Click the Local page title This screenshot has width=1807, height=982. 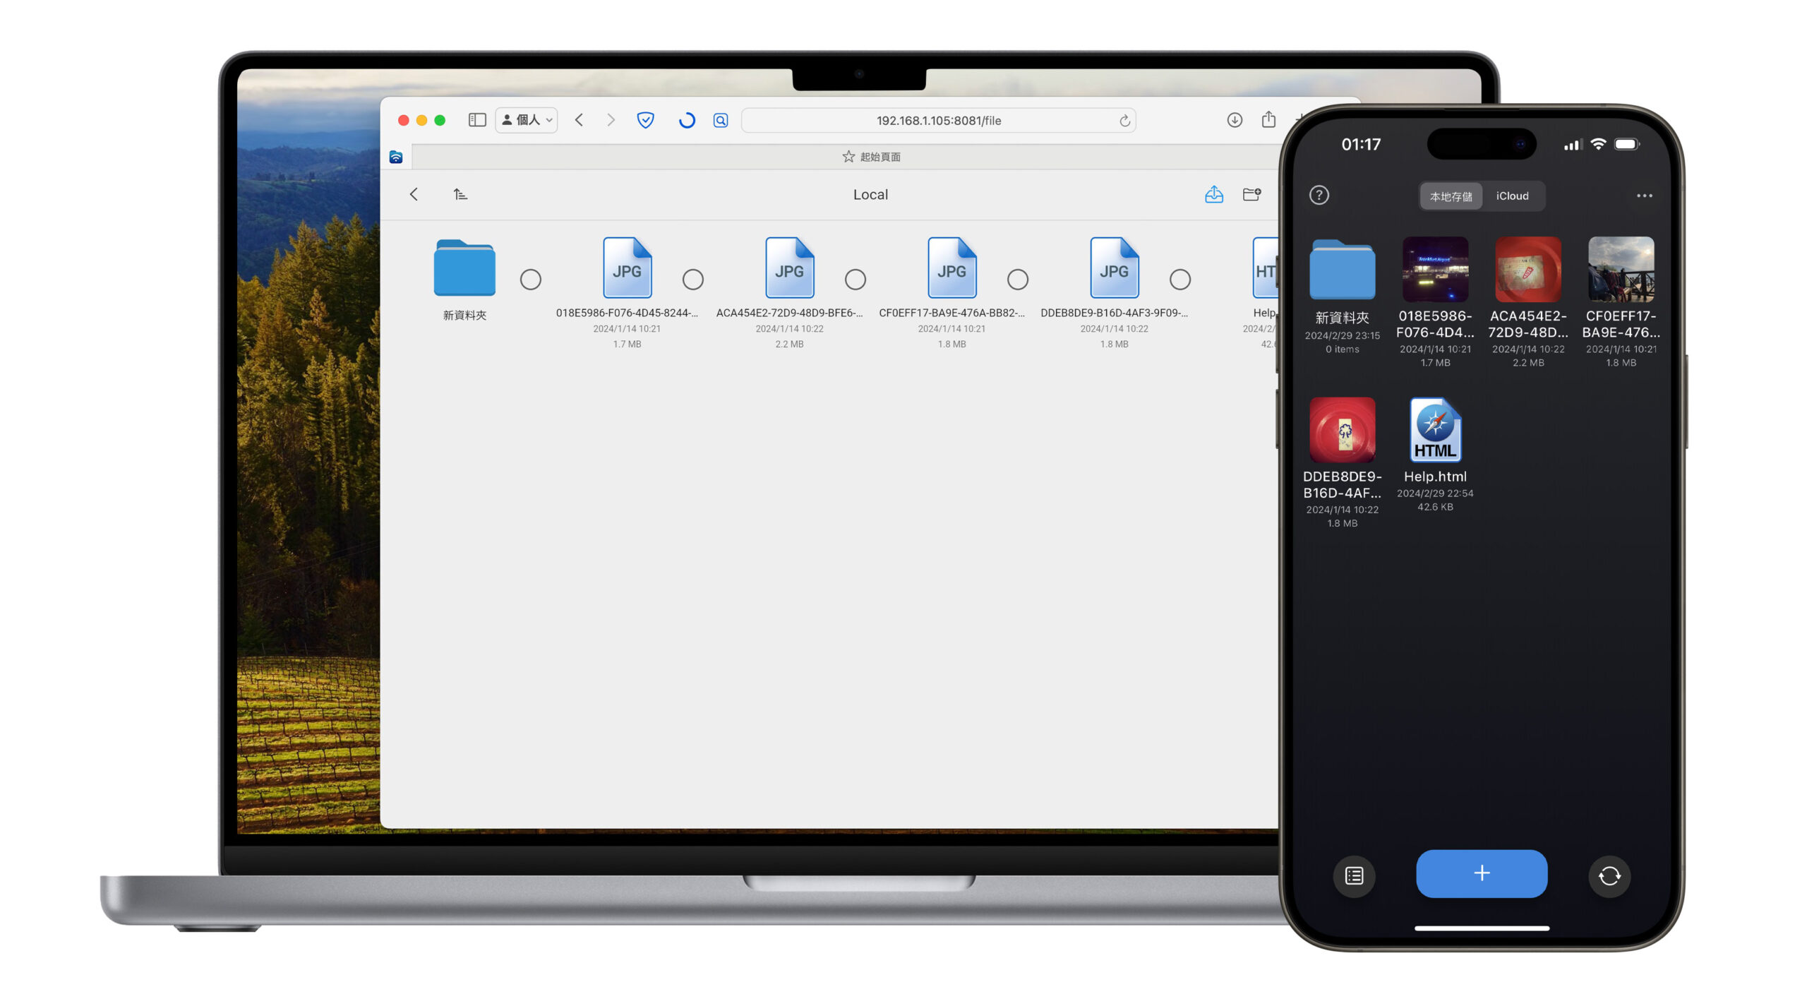point(870,195)
